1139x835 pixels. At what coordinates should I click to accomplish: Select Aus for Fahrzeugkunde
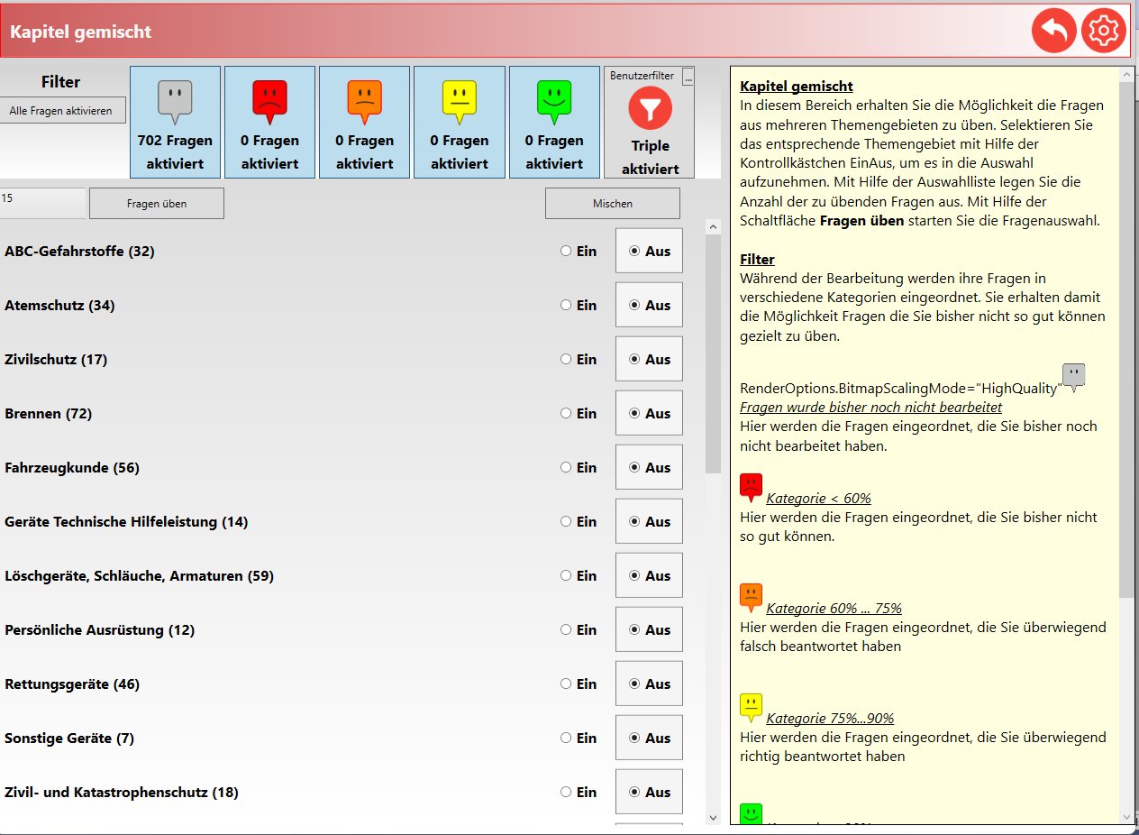point(649,467)
